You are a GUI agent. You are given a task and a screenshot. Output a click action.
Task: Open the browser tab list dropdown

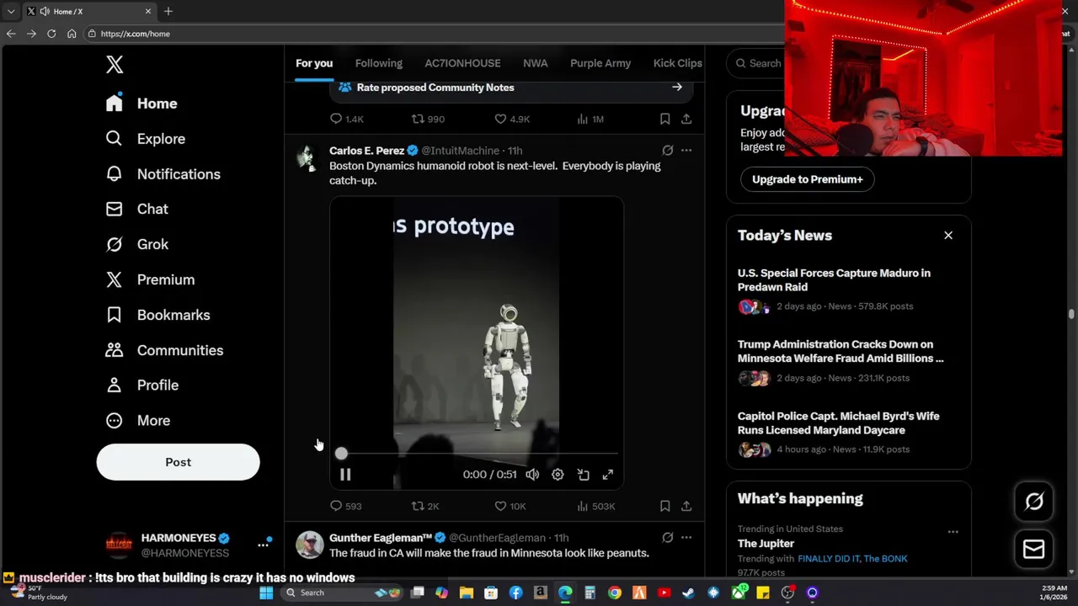click(x=11, y=11)
